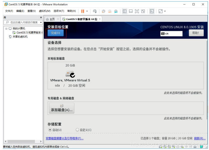The width and height of the screenshot is (209, 150).
Task: Open the snapshot manager icon
Action: [116, 11]
